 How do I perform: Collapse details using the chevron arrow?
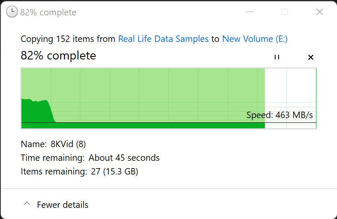27,204
